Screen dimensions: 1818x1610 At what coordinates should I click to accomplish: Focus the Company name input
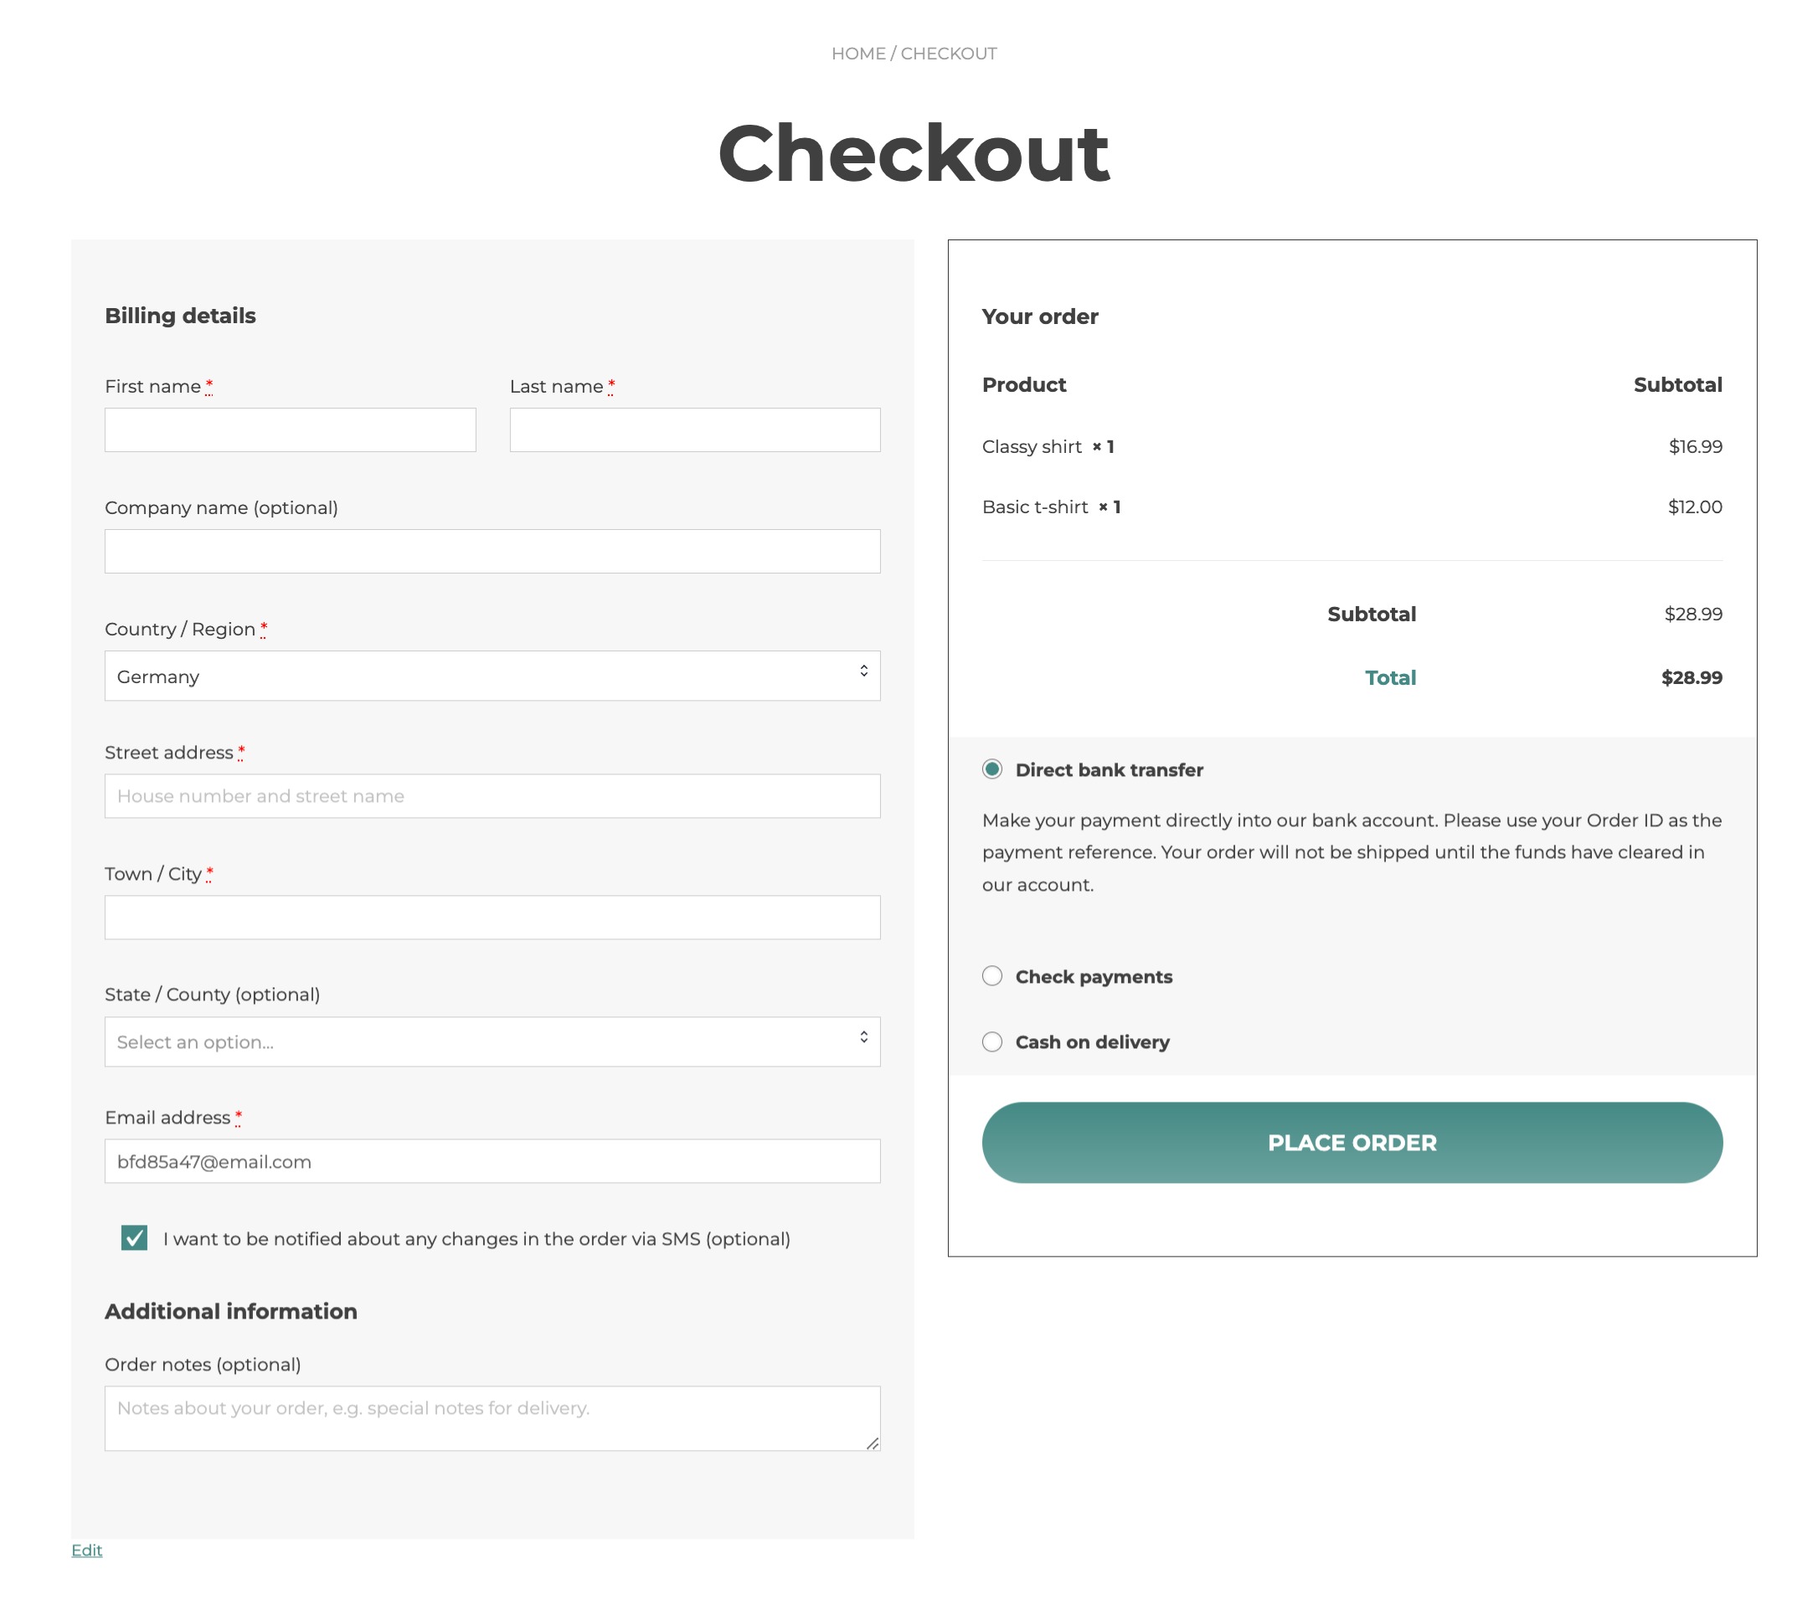coord(492,551)
